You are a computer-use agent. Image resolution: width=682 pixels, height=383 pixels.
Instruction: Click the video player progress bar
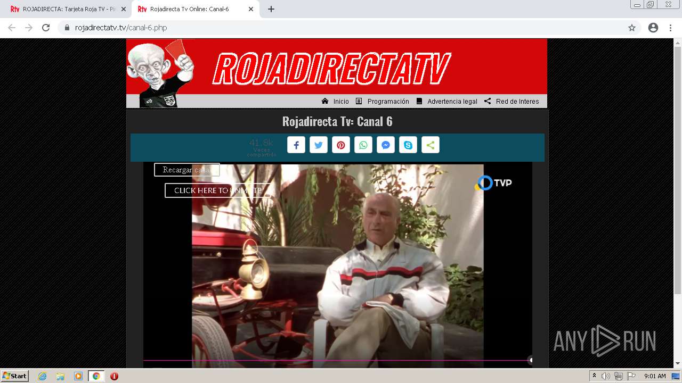click(337, 360)
